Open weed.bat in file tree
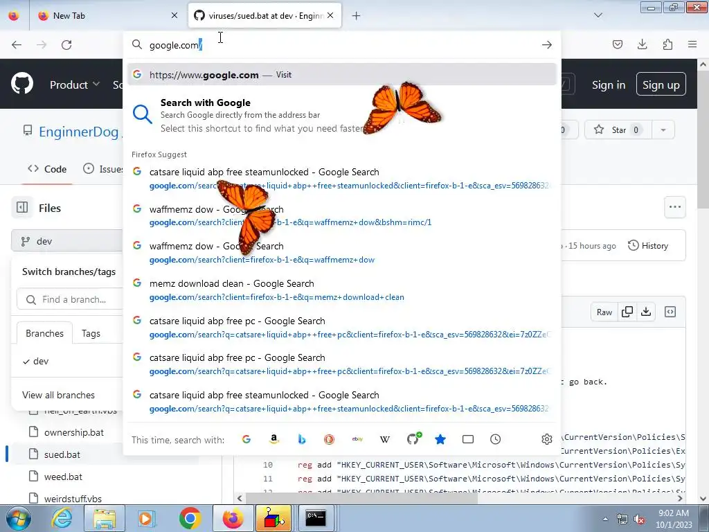709x532 pixels. click(x=63, y=477)
